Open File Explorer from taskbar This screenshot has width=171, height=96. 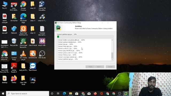[71, 94]
